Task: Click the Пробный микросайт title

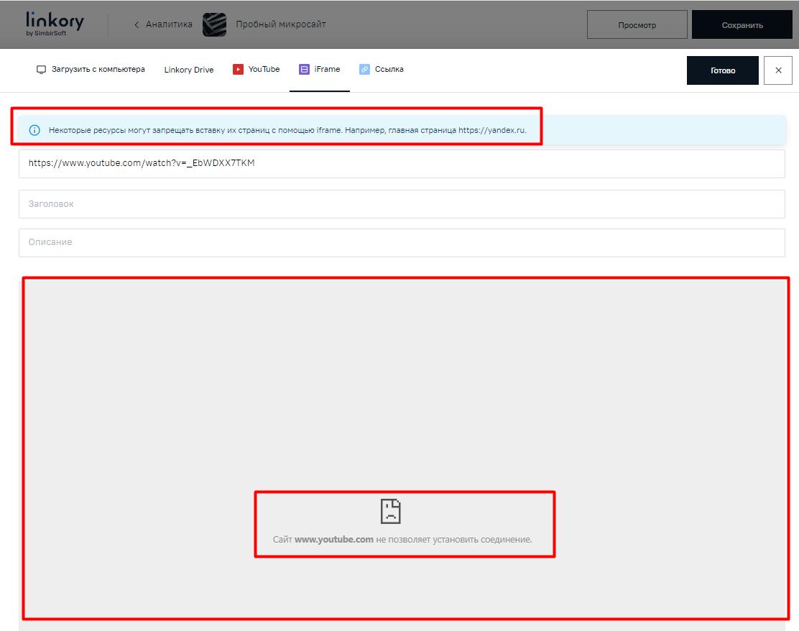Action: point(280,24)
